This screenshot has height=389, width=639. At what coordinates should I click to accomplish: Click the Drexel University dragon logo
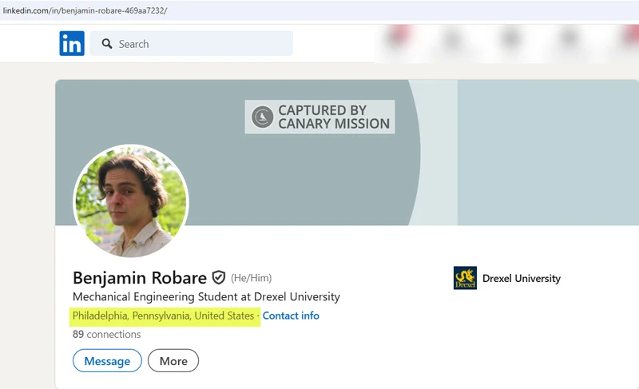coord(465,278)
